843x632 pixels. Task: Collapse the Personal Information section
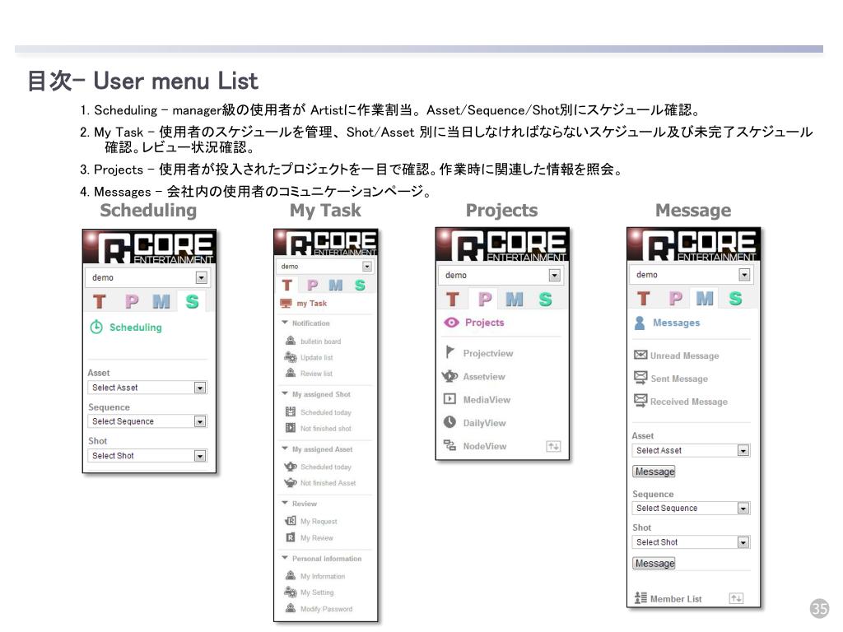point(285,558)
